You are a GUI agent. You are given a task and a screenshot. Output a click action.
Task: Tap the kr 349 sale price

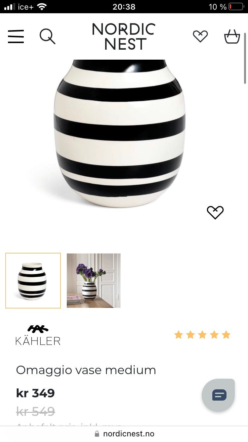[x=35, y=393]
